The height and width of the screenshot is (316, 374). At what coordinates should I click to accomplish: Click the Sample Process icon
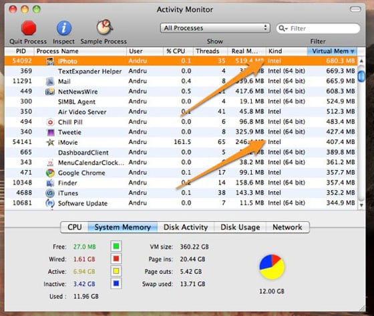pyautogui.click(x=104, y=27)
